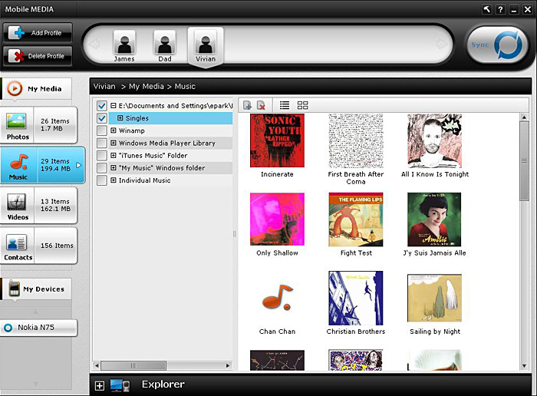Open the help question mark icon
537x396 pixels.
500,9
